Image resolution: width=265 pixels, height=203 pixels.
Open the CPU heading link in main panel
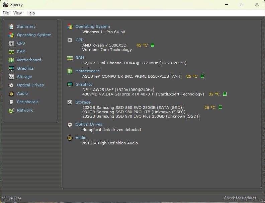coord(79,40)
